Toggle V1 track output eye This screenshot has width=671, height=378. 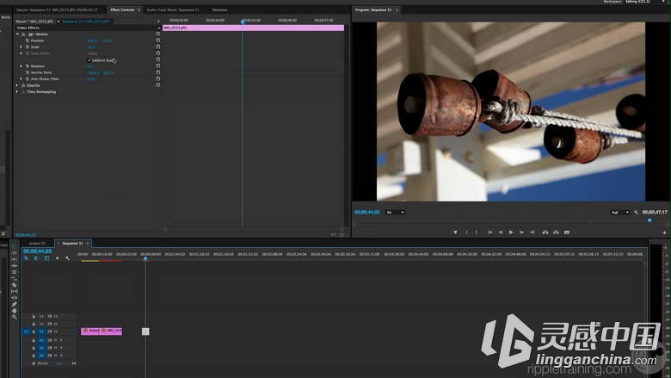tap(56, 332)
